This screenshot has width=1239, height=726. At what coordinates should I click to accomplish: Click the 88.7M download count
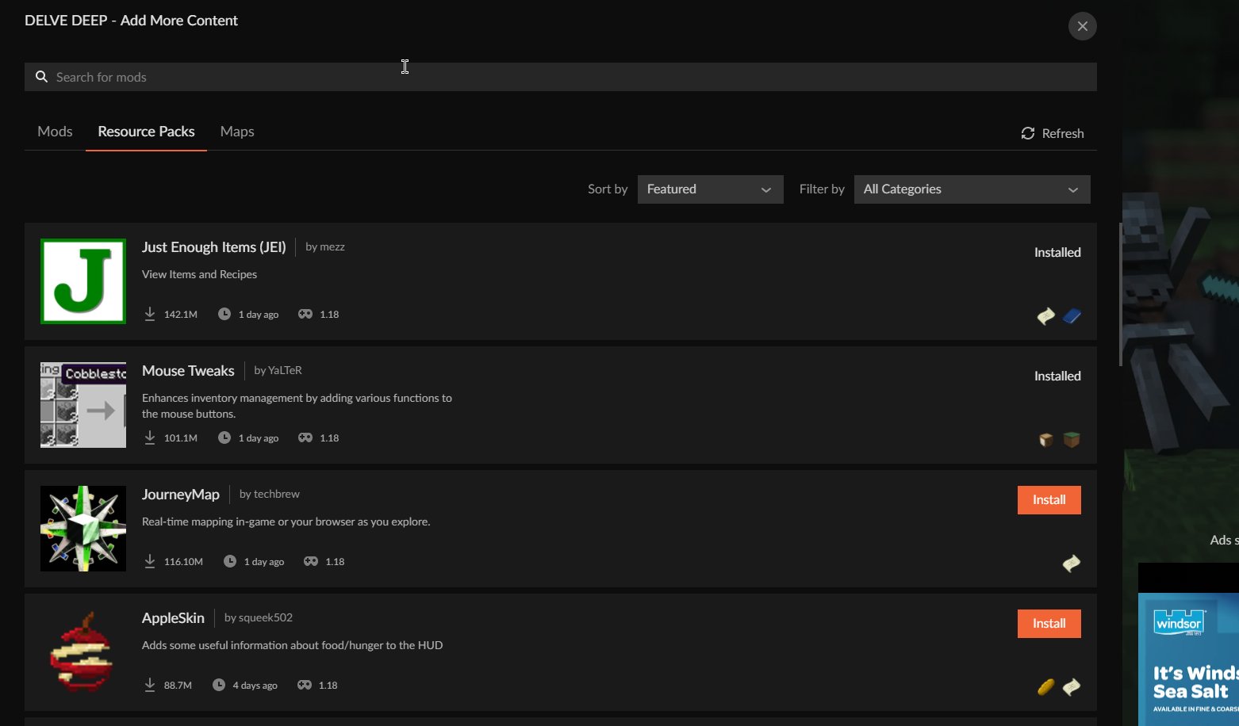pos(178,686)
